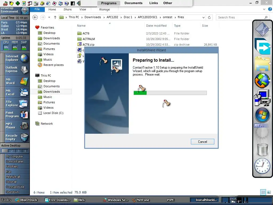Expand the APC1202DISC1 breadcrumb arrow
The height and width of the screenshot is (205, 273).
tap(160, 17)
